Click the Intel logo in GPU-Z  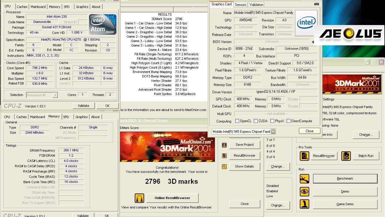pos(306,22)
